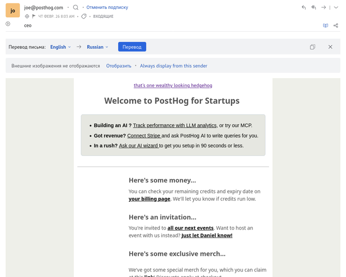This screenshot has width=346, height=277.
Task: Open the Connect Stripe link
Action: click(144, 136)
